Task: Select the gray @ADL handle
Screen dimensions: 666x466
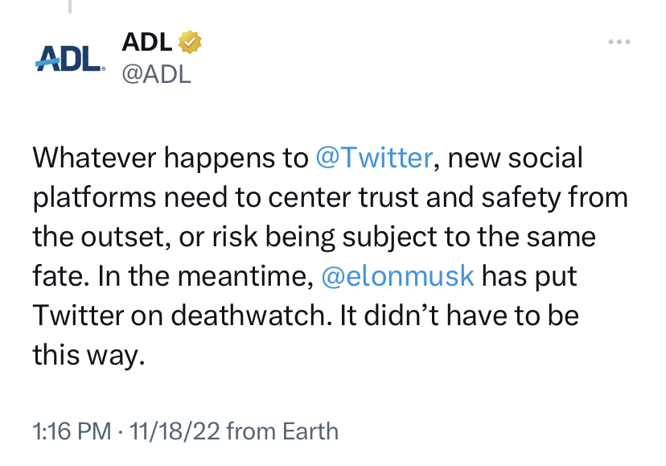Action: [156, 74]
